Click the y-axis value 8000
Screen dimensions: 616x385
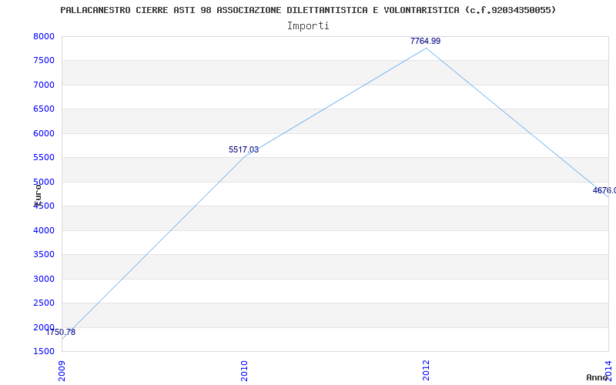44,36
